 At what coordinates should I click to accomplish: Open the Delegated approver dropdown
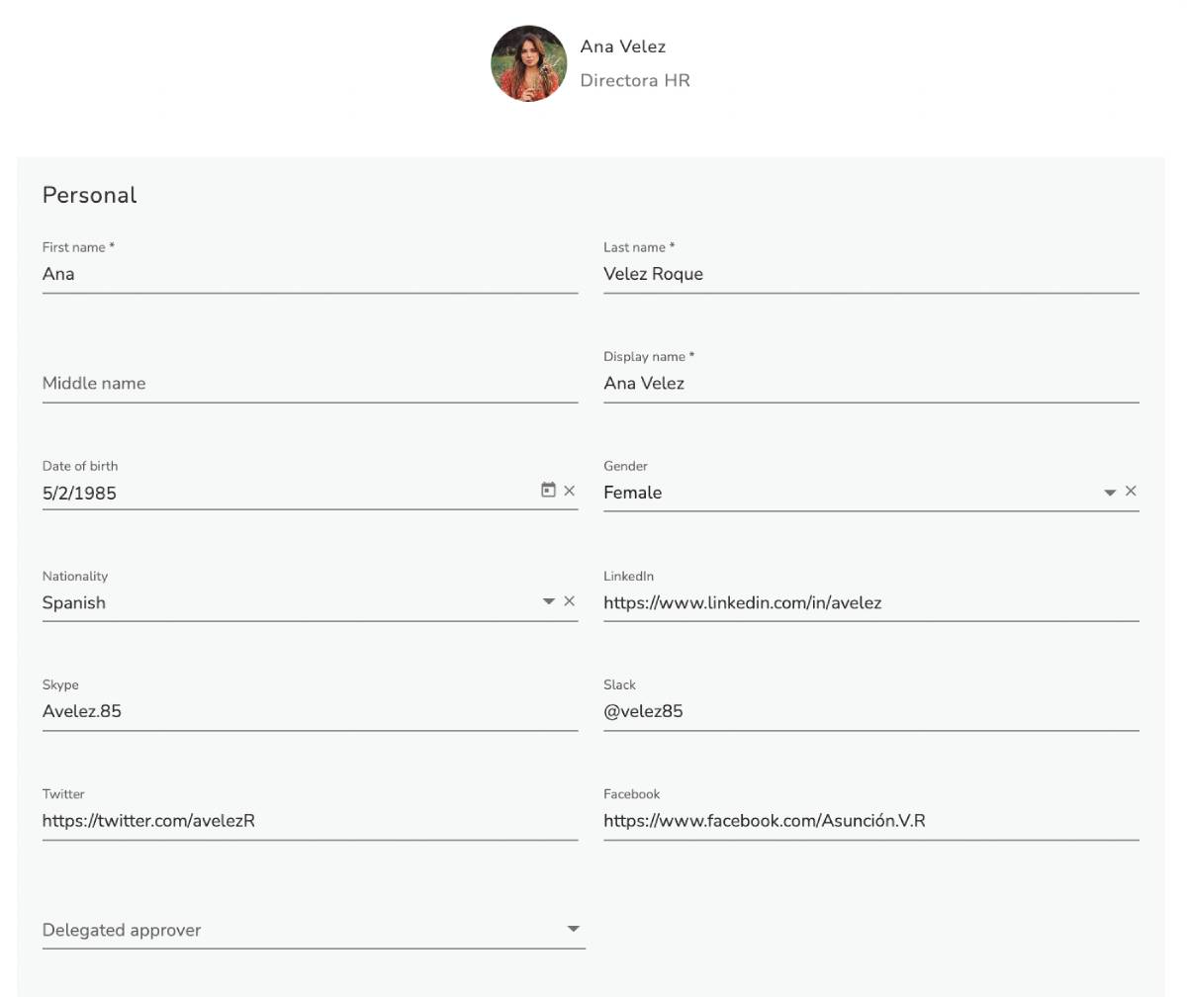tap(574, 927)
